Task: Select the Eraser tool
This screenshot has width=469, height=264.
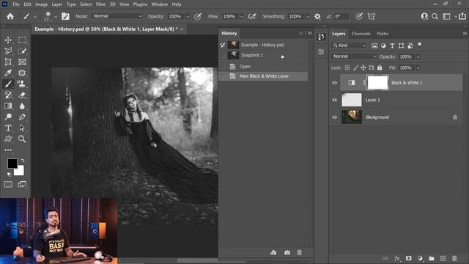Action: 22,95
